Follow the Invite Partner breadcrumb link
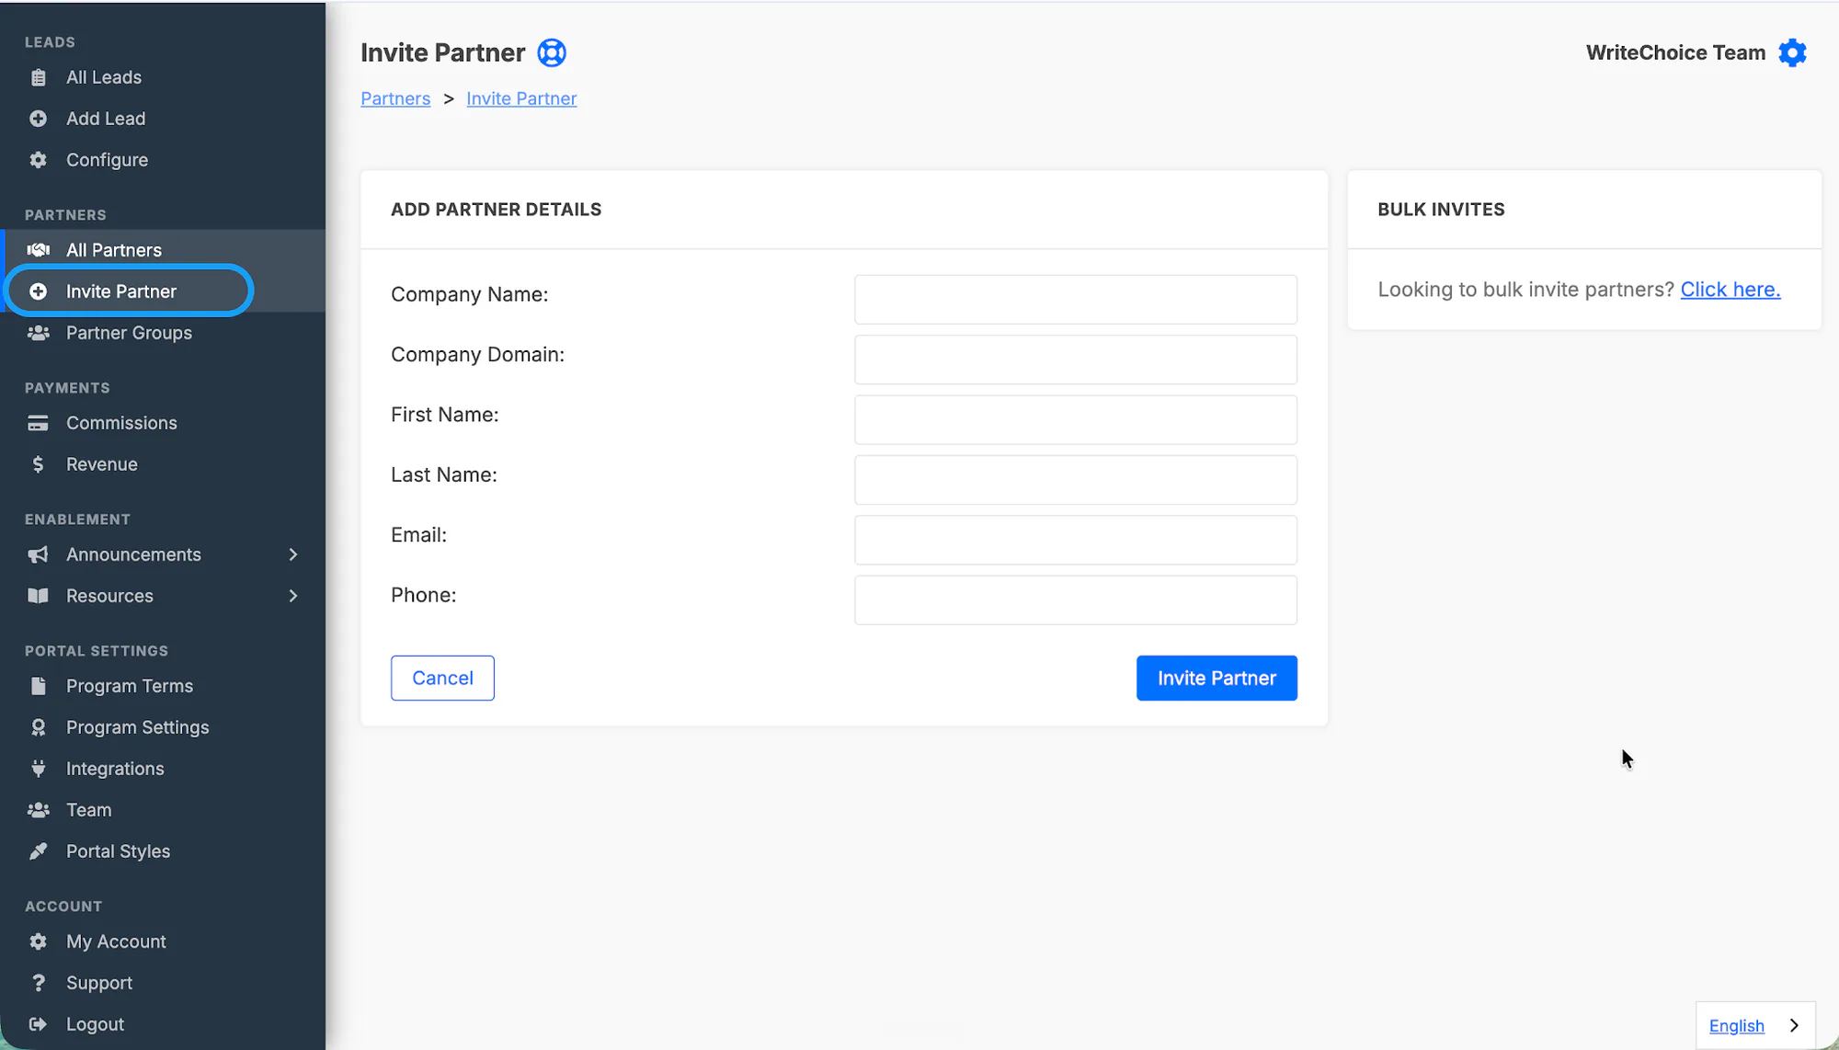1839x1050 pixels. [521, 98]
